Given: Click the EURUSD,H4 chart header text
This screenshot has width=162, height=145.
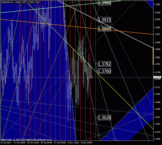Looking at the screenshot, I should (20, 2).
